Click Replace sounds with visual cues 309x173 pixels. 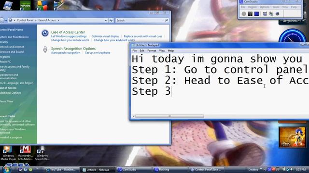pyautogui.click(x=143, y=37)
